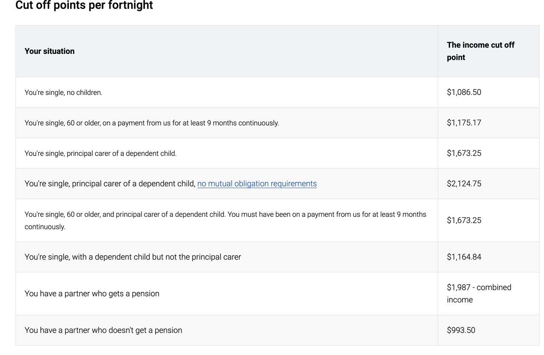The width and height of the screenshot is (544, 355).
Task: Click the $1,086.50 cut off value
Action: coord(464,92)
